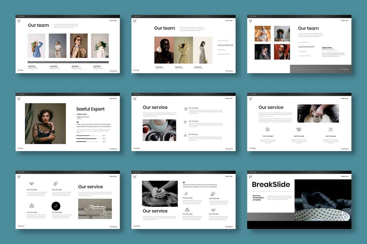Click the 3D box icon beside first text title
This screenshot has height=244, width=367.
pyautogui.click(x=185, y=109)
